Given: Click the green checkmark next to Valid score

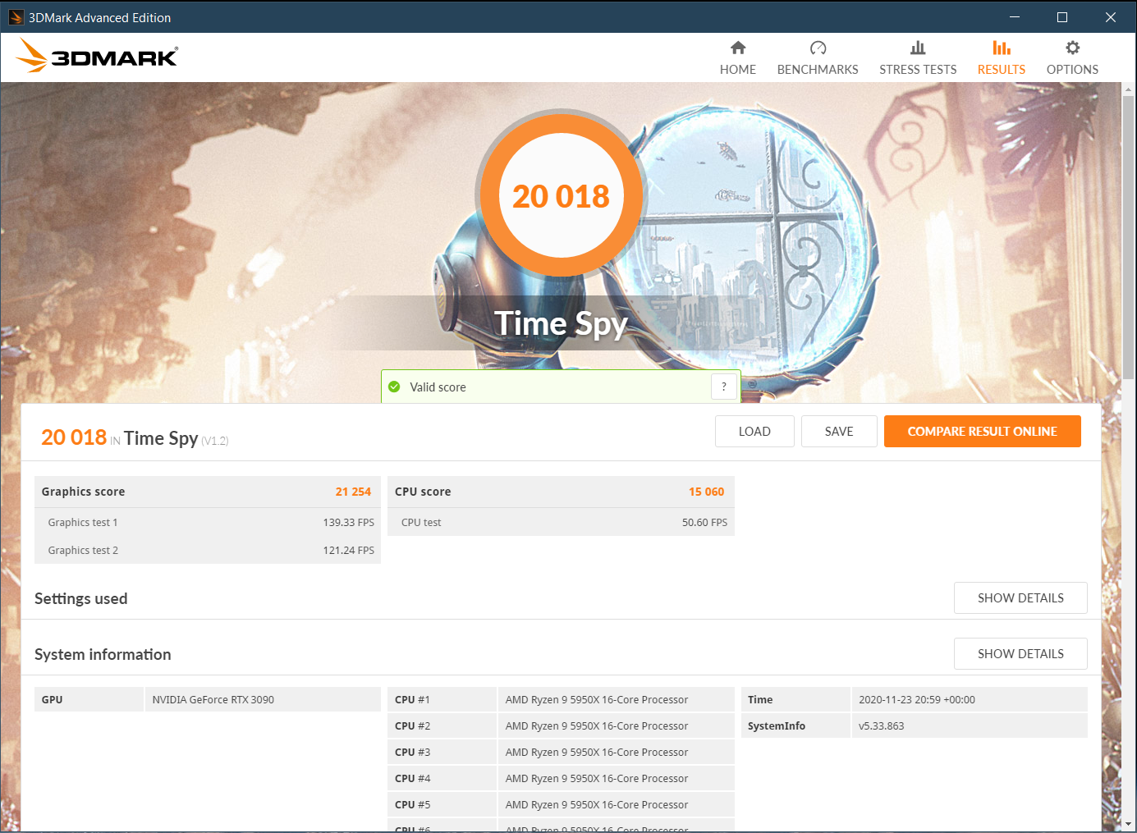Looking at the screenshot, I should pos(395,387).
